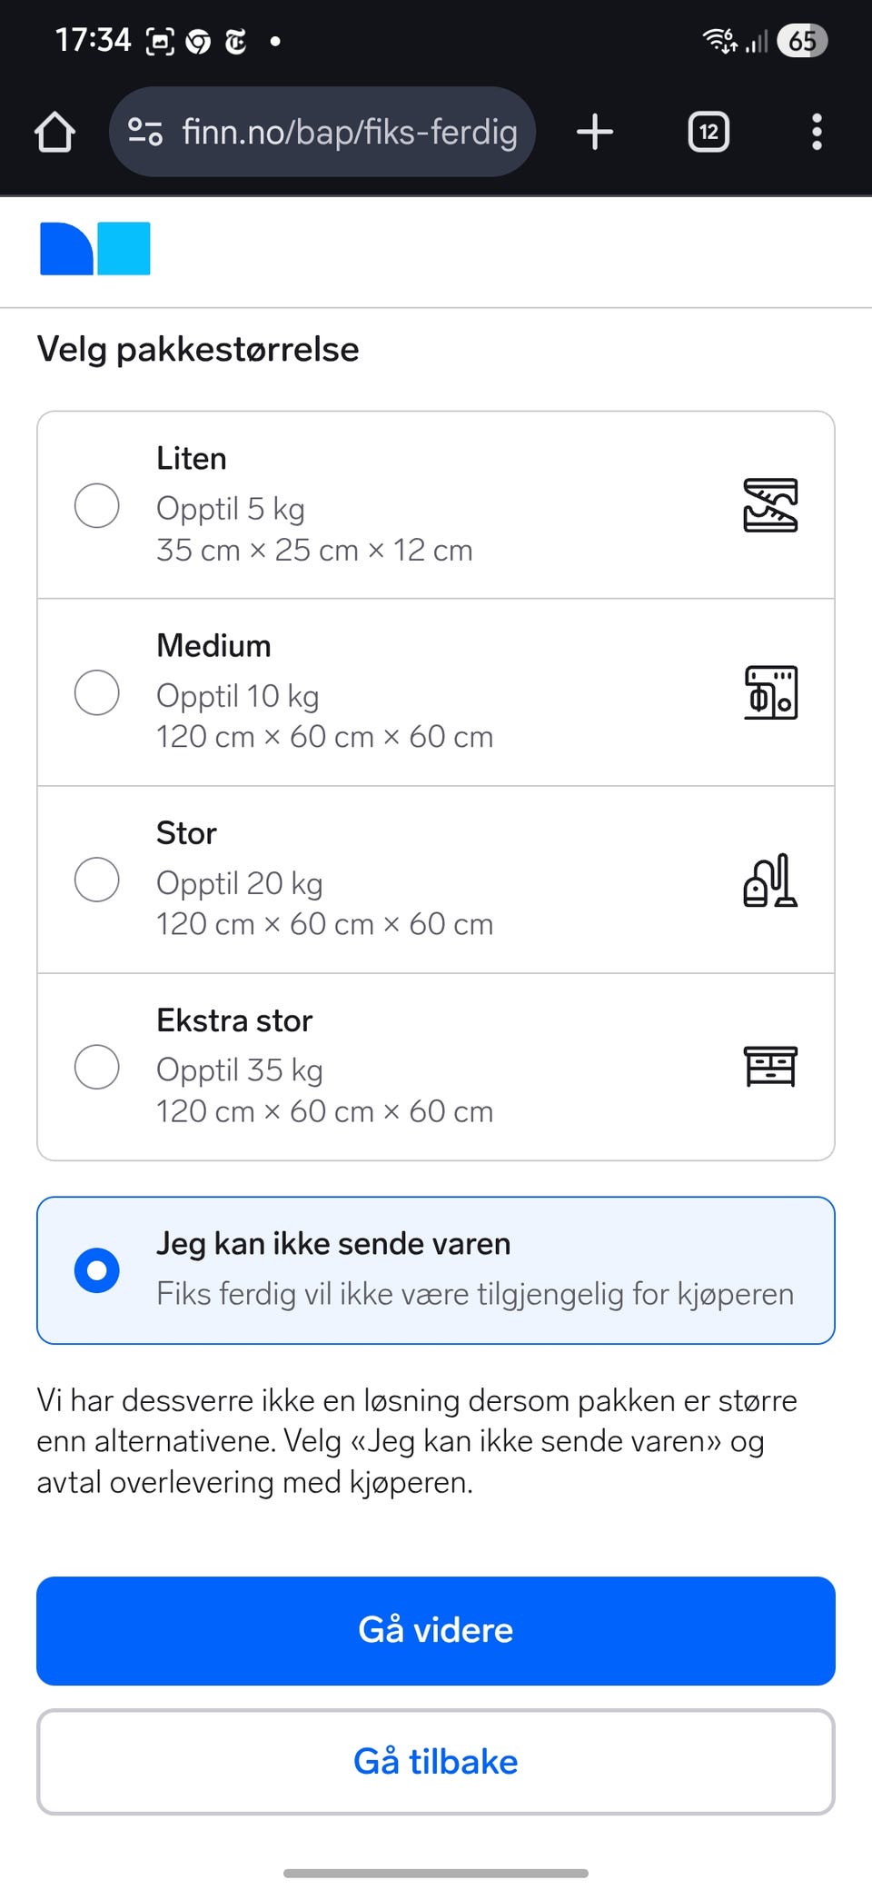Viewport: 872px width, 1890px height.
Task: Tap the appliance icon for Medium package
Action: click(x=770, y=692)
